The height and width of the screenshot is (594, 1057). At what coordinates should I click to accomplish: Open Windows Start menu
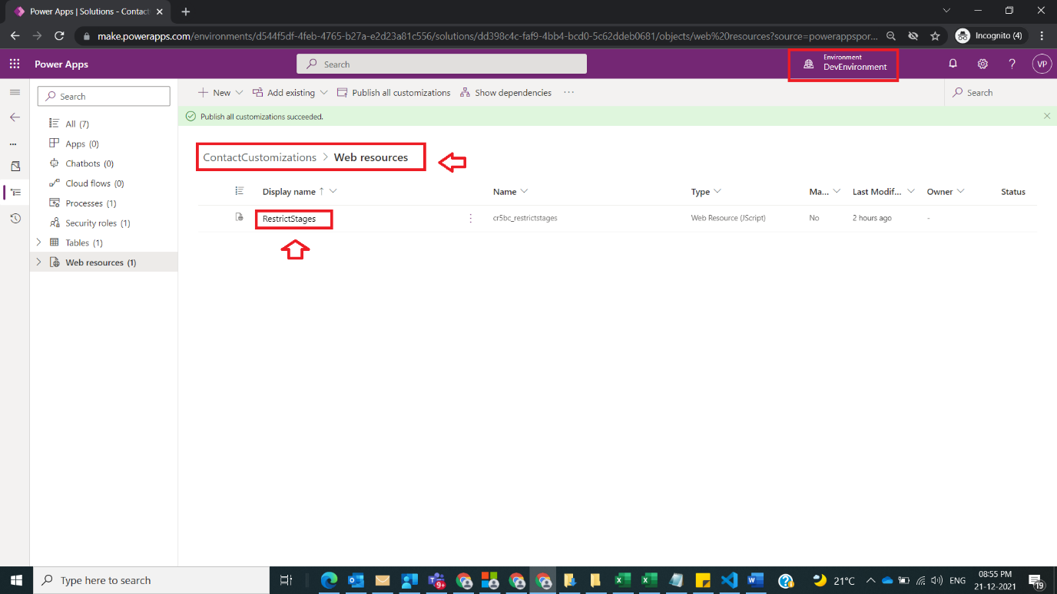(x=15, y=580)
